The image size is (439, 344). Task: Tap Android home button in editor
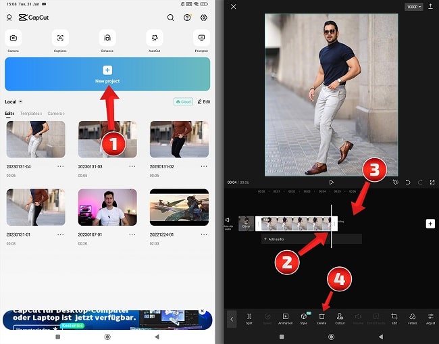coord(331,337)
